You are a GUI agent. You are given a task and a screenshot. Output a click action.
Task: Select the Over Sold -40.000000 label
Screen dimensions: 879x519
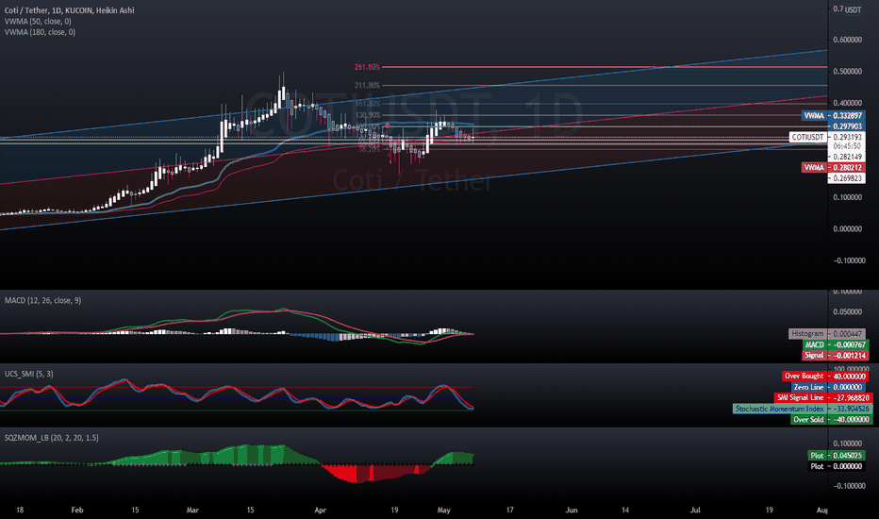coord(831,419)
